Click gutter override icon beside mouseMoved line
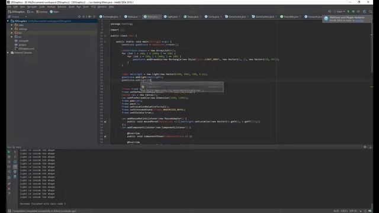The image size is (379, 213). (x=105, y=122)
